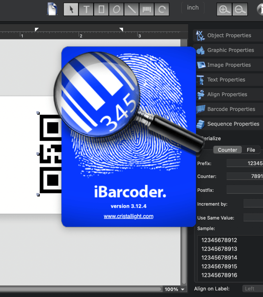Click the Graphic Properties icon
This screenshot has width=263, height=297.
click(x=201, y=50)
